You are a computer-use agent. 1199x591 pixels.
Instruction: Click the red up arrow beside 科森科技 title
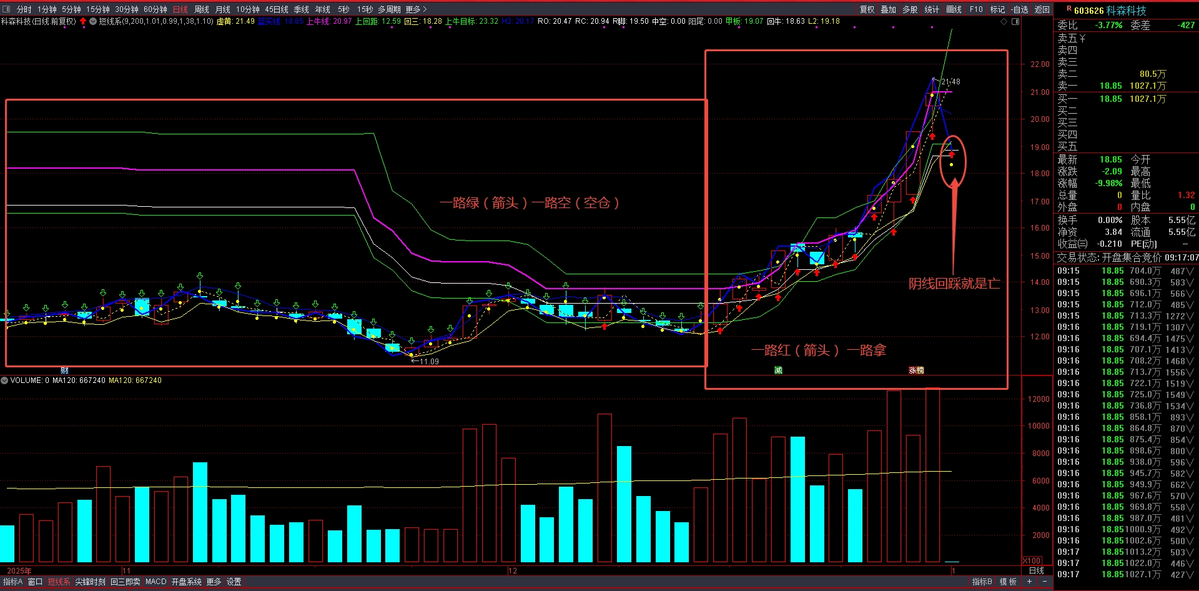coord(83,21)
